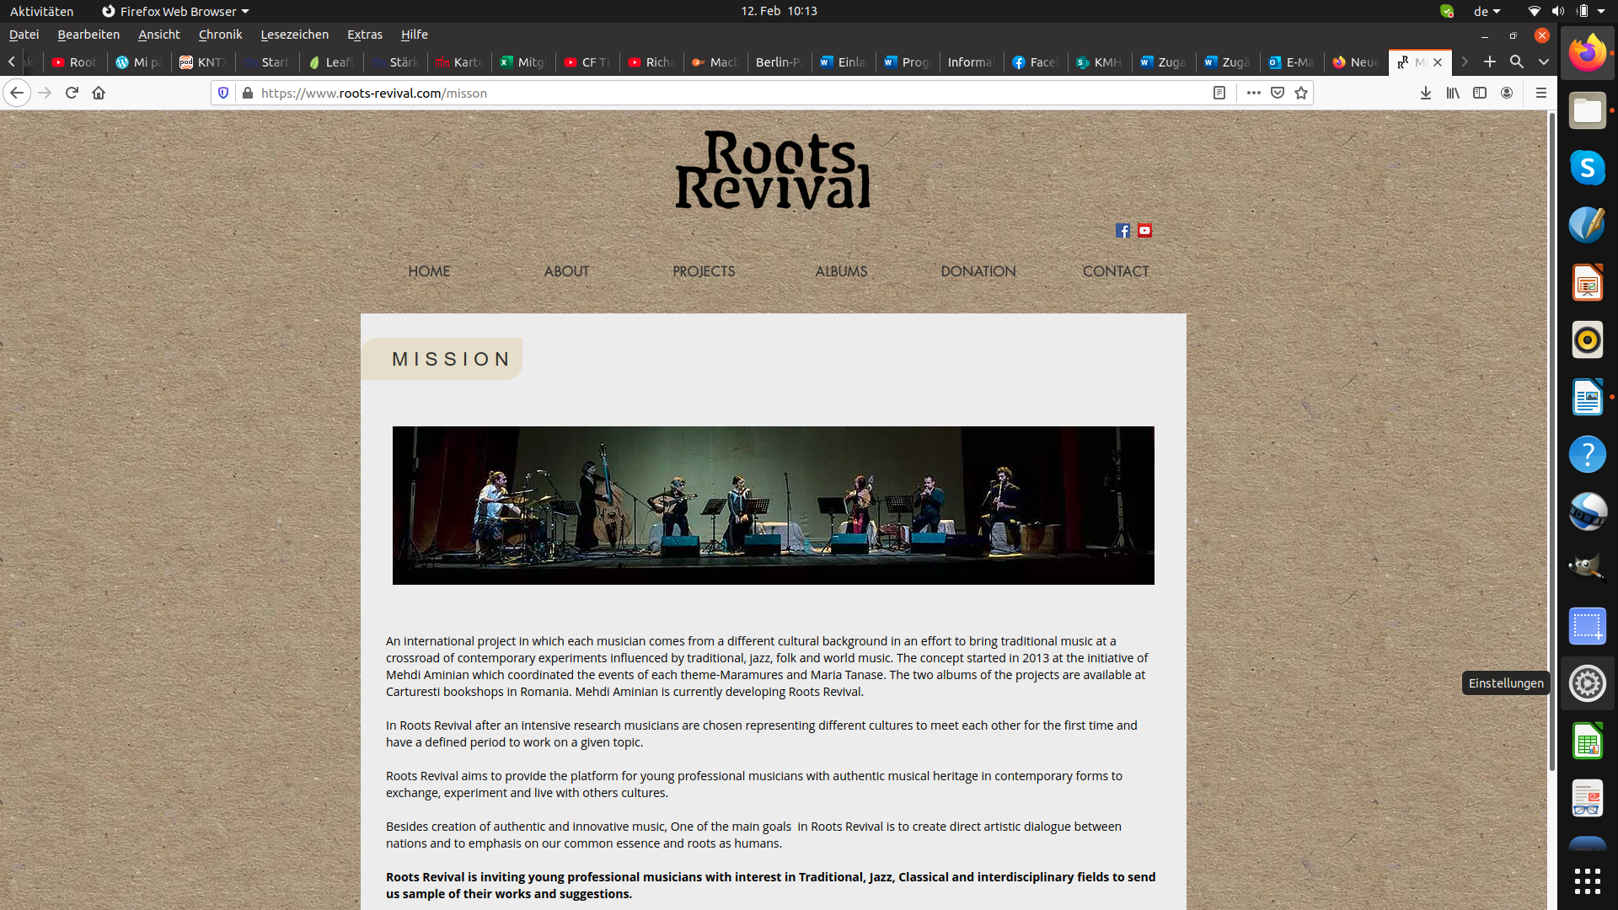Open the Lesezeichen menu
This screenshot has height=910, width=1618.
[x=294, y=35]
